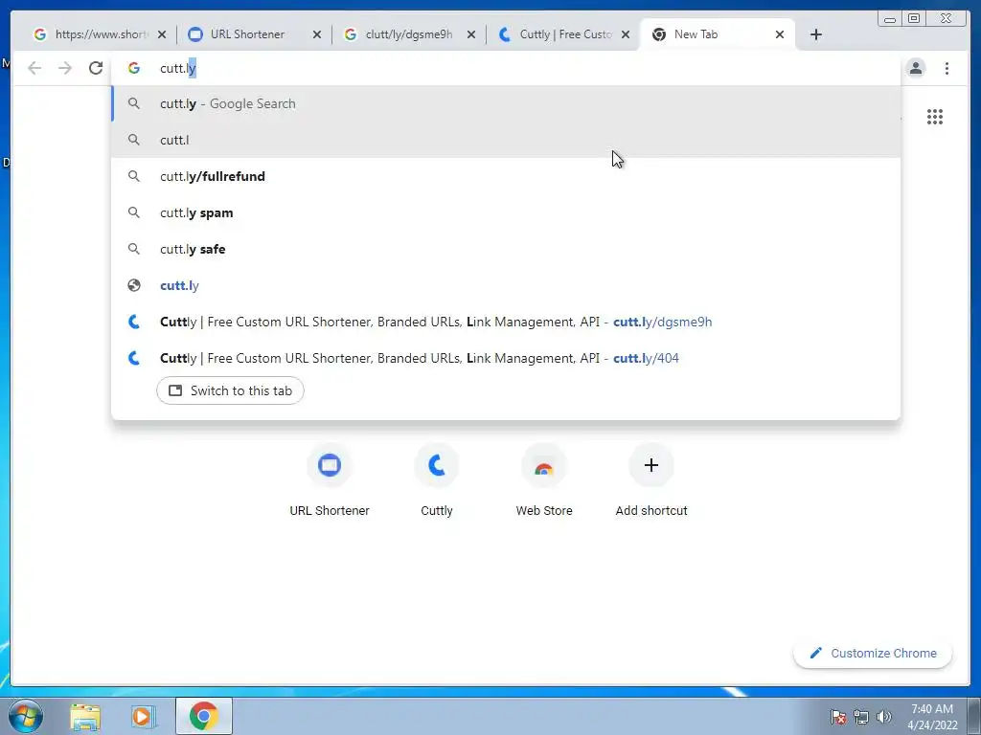981x735 pixels.
Task: Open the Cuttly shortcut tile
Action: (437, 481)
